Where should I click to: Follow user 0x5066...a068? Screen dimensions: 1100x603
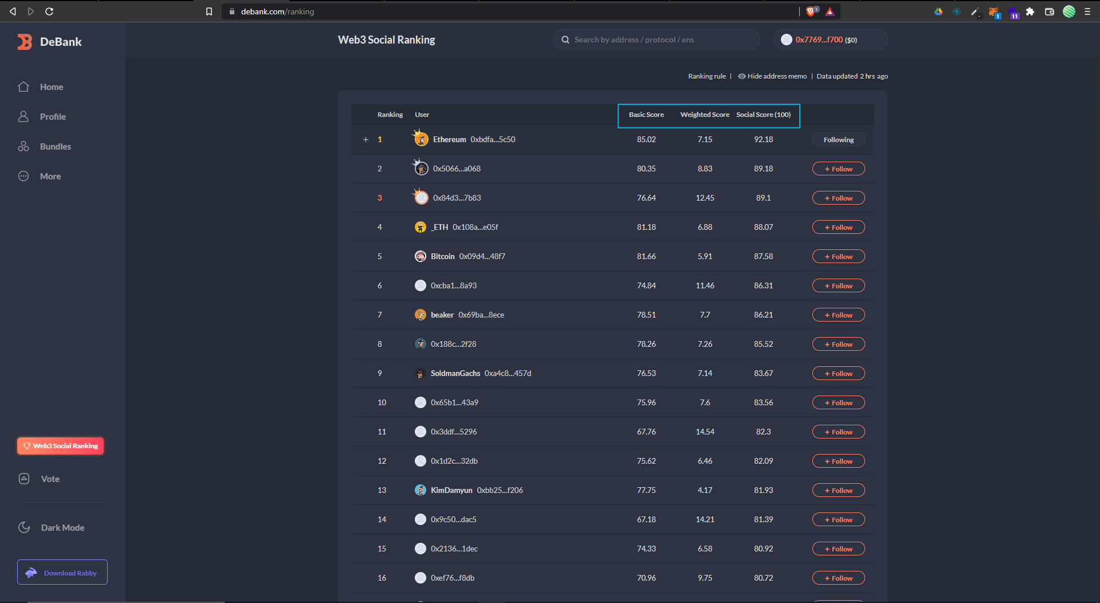pos(838,169)
